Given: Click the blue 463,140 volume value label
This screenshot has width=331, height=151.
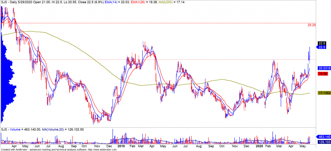Looking at the screenshot, I should tap(324, 137).
